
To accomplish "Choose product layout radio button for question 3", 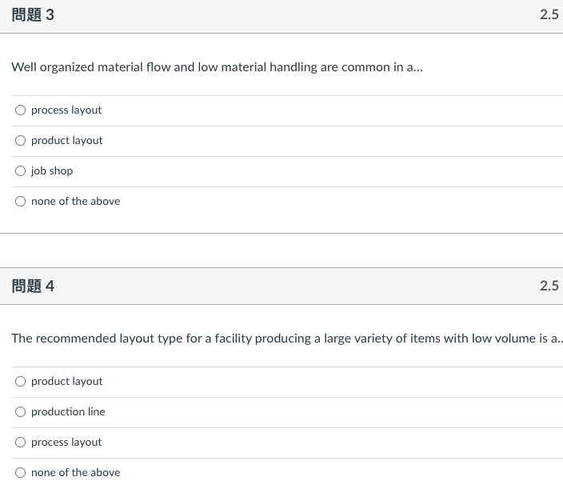I will (x=21, y=141).
